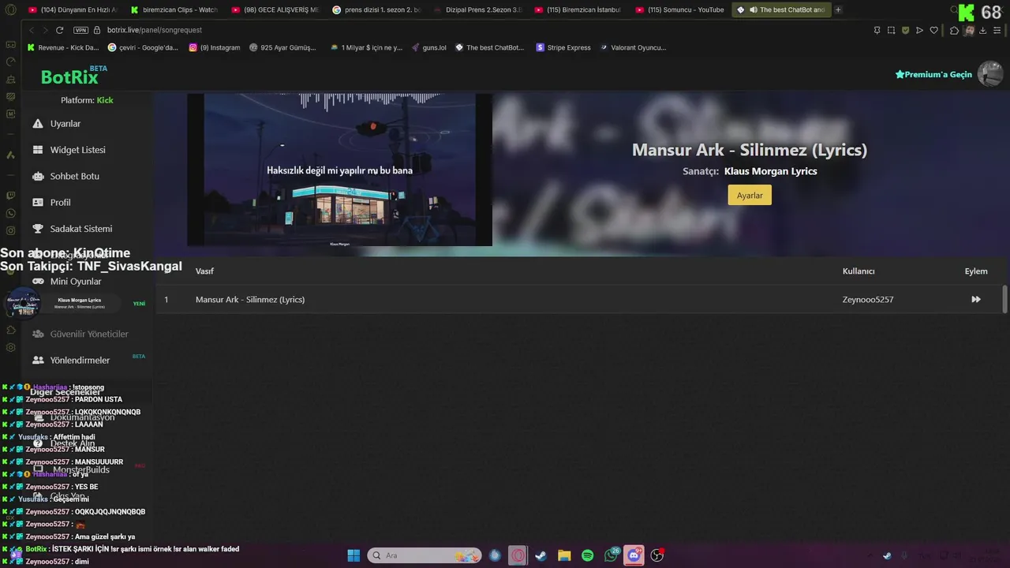The height and width of the screenshot is (568, 1010).
Task: Click the Yönlendirmeler users icon
Action: 38,361
